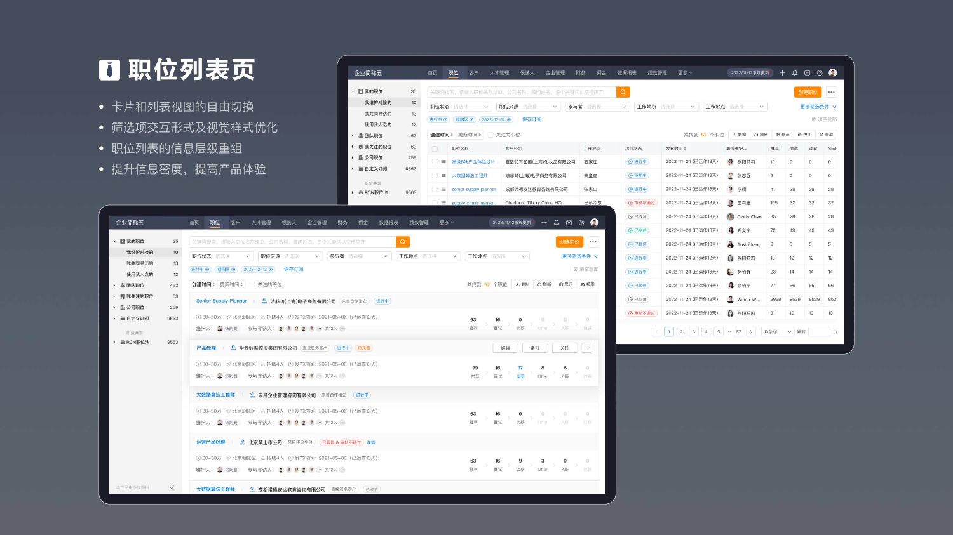953x535 pixels.
Task: Click the plus icon in card-view window header
Action: (544, 223)
